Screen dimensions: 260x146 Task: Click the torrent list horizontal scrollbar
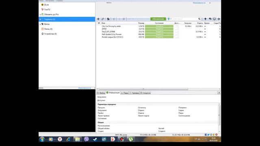click(143, 89)
